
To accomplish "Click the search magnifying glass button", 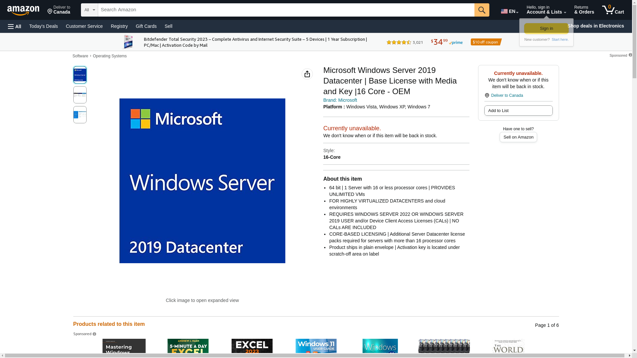I will [x=482, y=10].
